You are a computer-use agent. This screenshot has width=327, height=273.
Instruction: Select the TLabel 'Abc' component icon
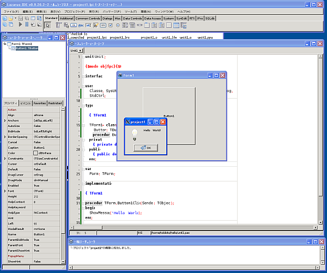81,26
